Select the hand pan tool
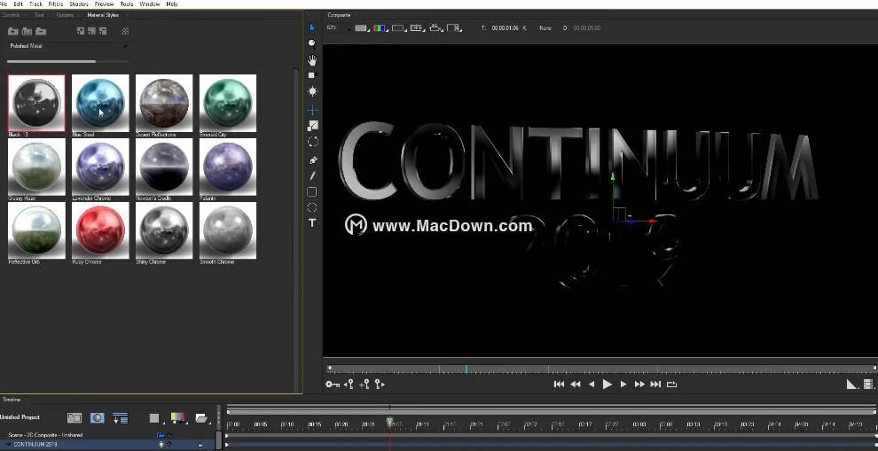This screenshot has width=878, height=451. coord(312,60)
